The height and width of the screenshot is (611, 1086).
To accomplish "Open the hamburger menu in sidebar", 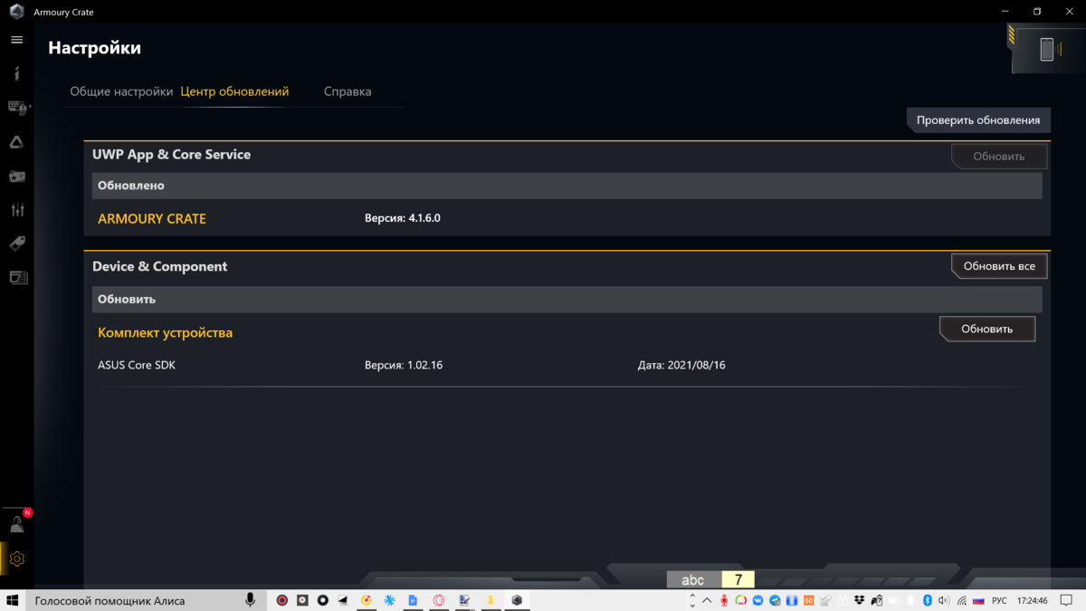I will [16, 40].
